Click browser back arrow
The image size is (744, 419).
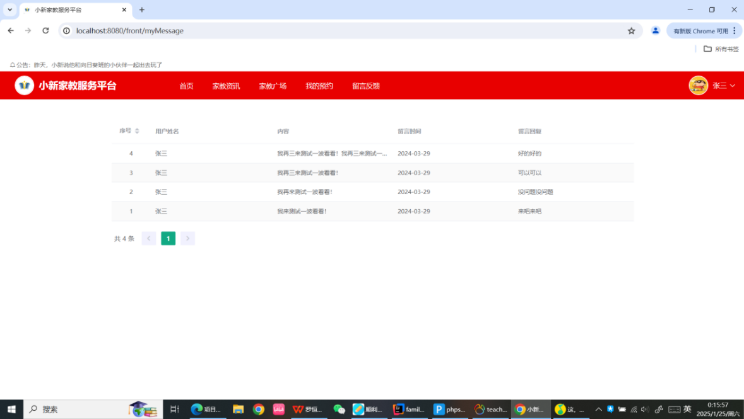coord(11,30)
